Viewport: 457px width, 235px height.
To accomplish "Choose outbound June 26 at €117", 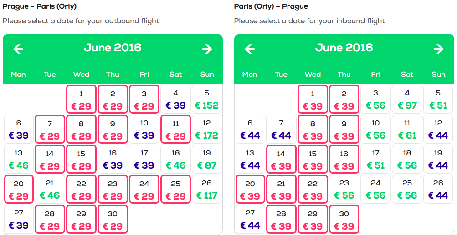I will coord(207,189).
